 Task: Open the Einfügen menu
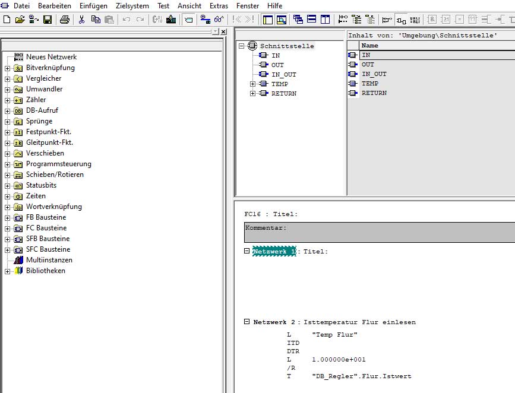click(93, 6)
